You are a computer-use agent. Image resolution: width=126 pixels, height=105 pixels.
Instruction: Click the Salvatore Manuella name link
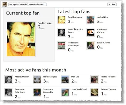[48, 91]
